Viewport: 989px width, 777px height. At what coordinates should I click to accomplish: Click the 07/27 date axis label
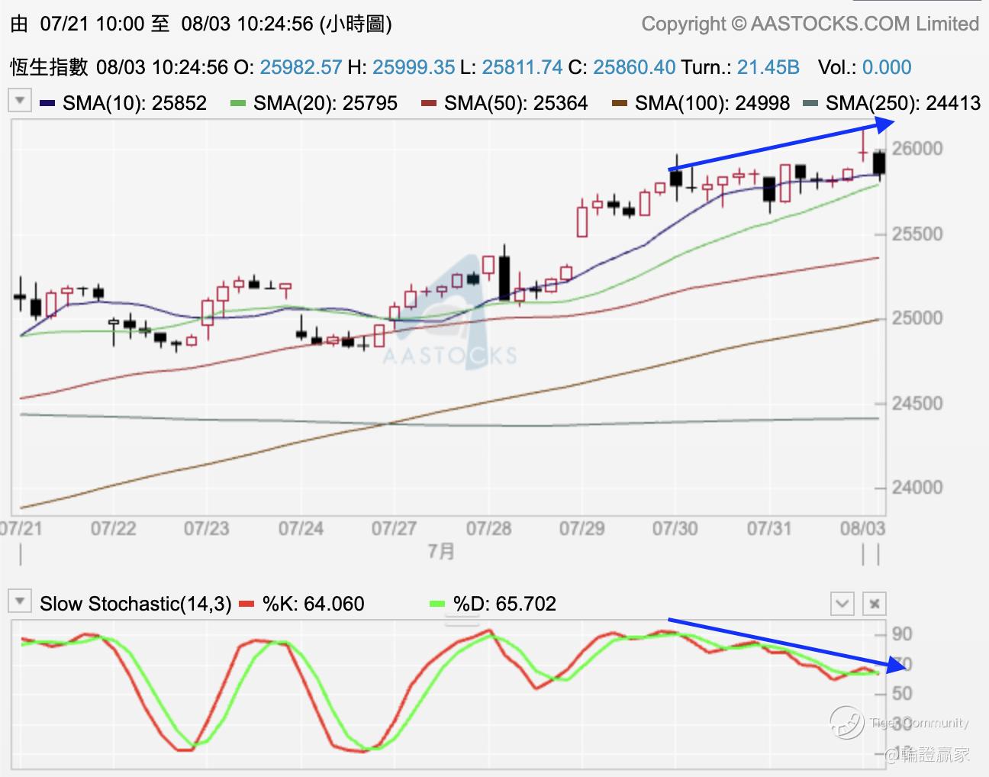(394, 528)
